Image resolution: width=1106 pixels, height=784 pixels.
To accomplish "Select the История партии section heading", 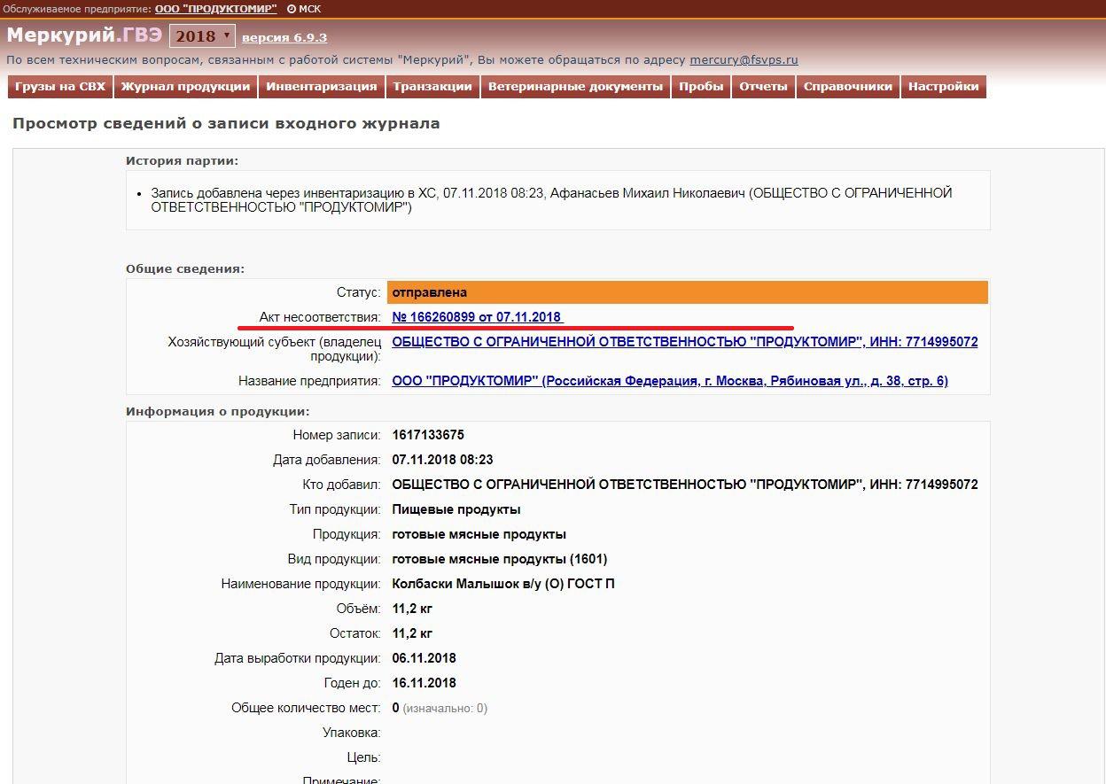I will click(182, 160).
